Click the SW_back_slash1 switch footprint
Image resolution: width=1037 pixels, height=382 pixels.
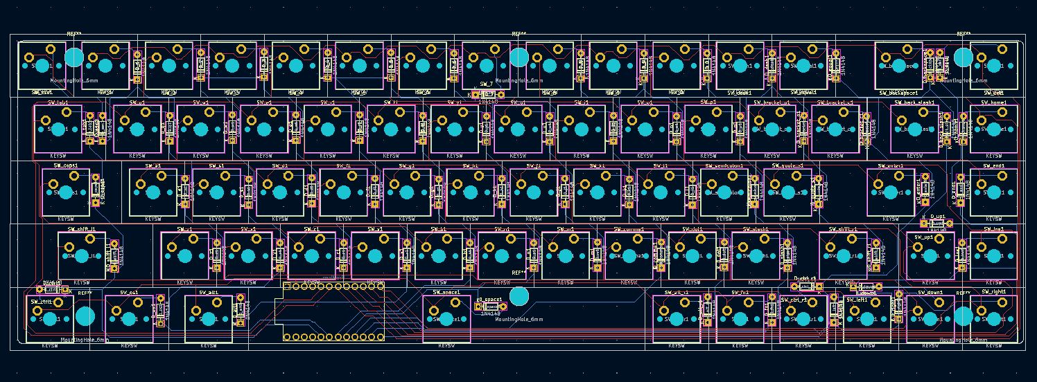pos(914,129)
